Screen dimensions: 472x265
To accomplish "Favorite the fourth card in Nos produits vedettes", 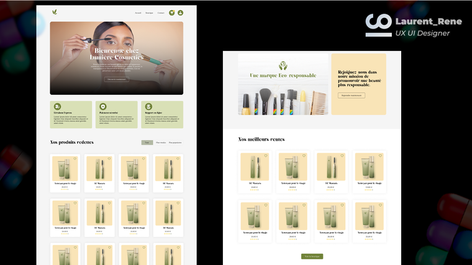I will click(x=178, y=159).
